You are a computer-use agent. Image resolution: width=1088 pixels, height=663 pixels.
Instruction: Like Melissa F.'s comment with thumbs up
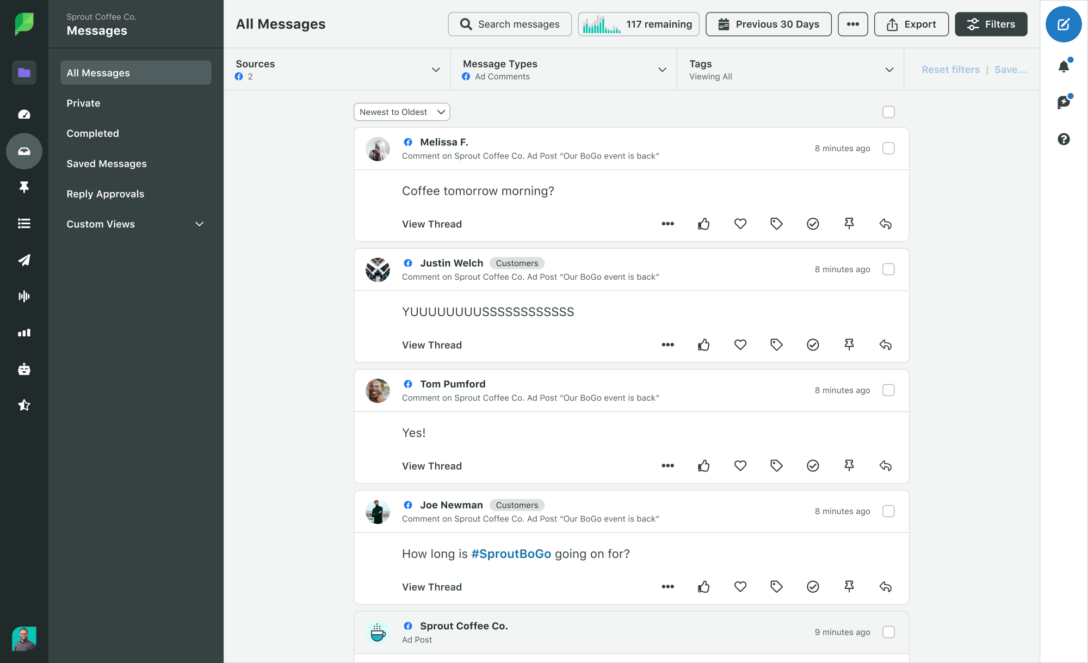(x=704, y=224)
